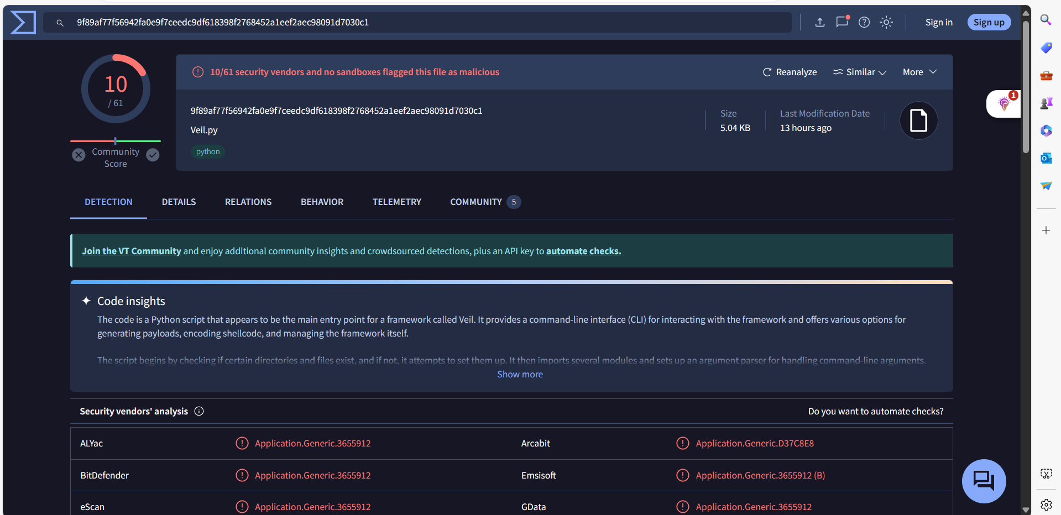Click the BitDefender vendor name
Screen dimensions: 1061x515
104,475
